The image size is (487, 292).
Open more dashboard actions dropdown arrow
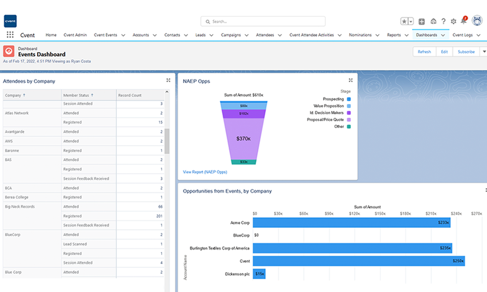click(x=484, y=52)
